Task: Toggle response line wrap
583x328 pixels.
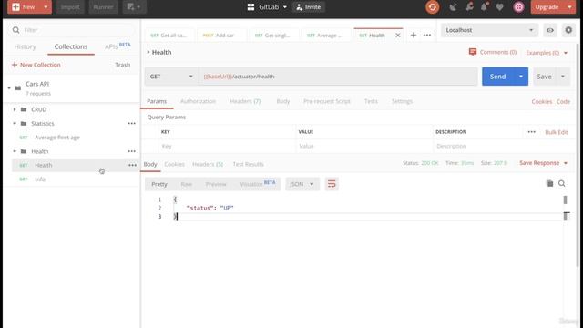Action: click(332, 184)
